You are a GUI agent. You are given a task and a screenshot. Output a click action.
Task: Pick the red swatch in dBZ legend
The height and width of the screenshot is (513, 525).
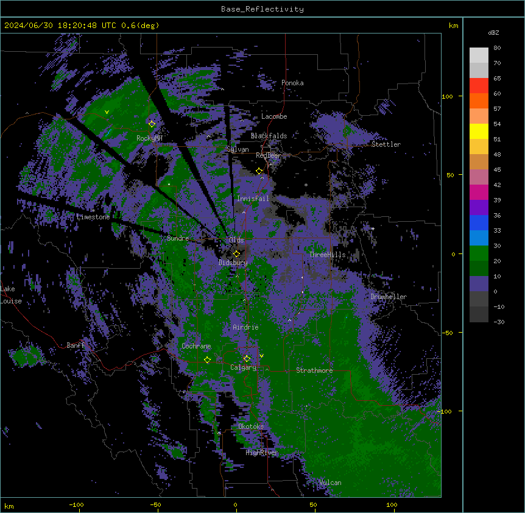click(x=479, y=86)
